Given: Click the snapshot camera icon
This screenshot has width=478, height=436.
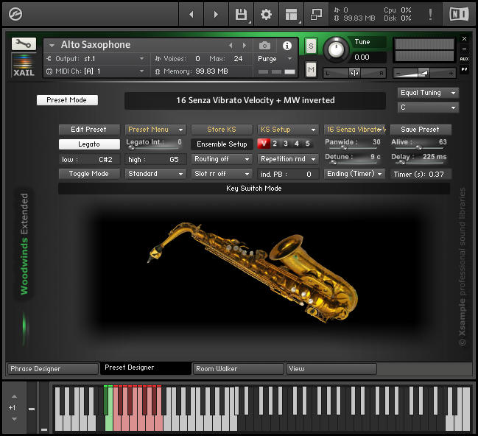Looking at the screenshot, I should (x=264, y=46).
